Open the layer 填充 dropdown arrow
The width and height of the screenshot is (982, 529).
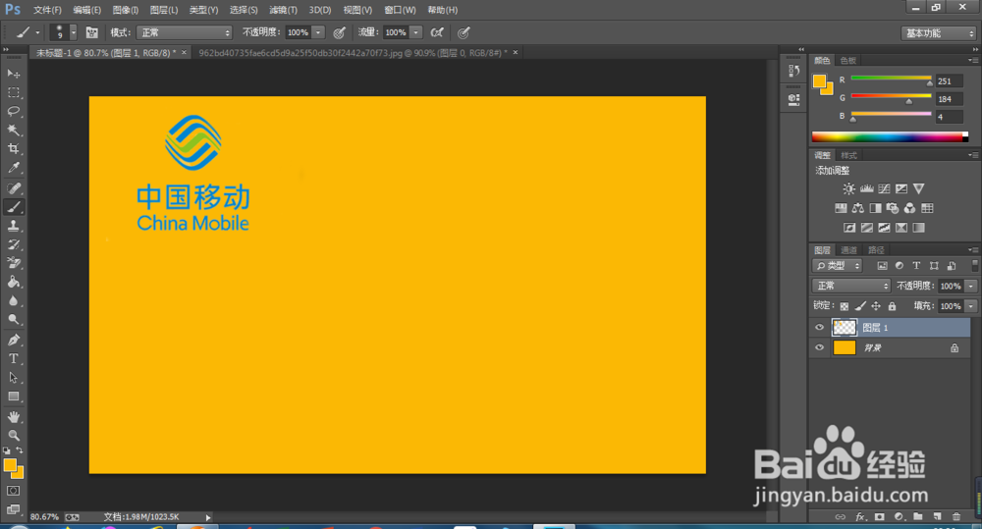pos(971,306)
